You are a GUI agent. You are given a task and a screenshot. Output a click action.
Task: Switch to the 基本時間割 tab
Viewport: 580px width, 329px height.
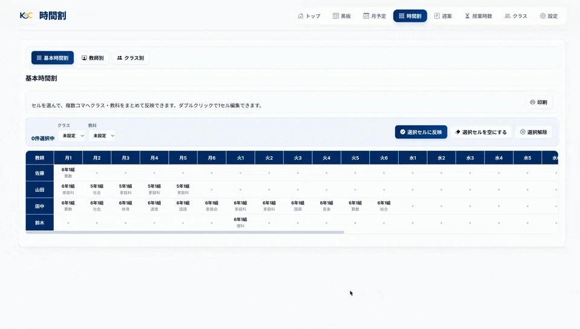(x=53, y=58)
